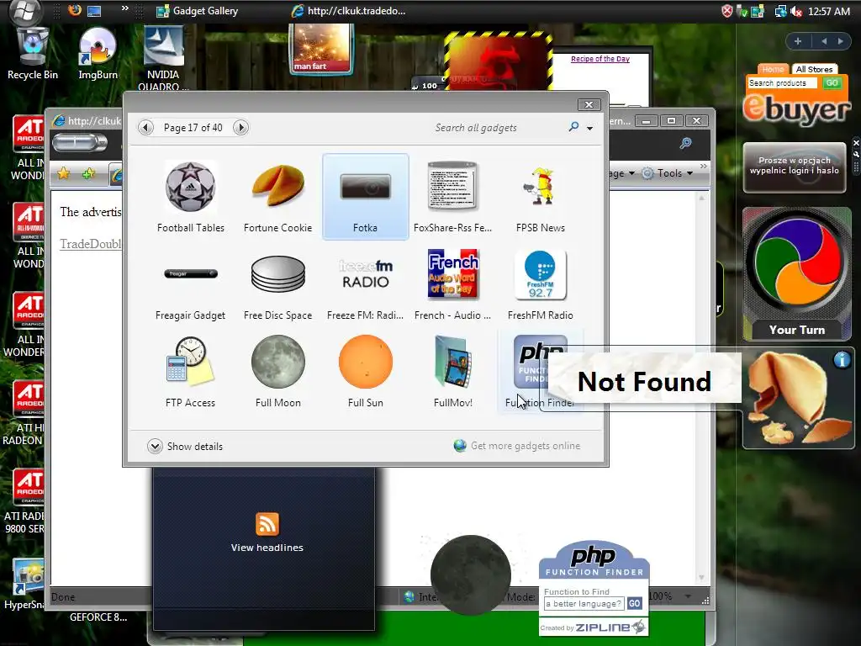The height and width of the screenshot is (646, 861).
Task: Click the muted volume tray icon
Action: coord(795,12)
